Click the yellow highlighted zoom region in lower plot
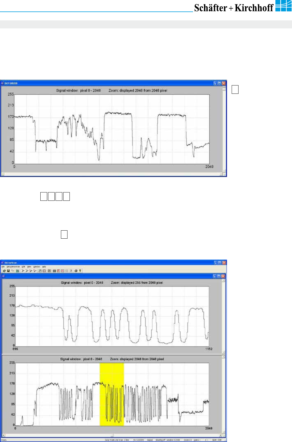The image size is (292, 442). point(112,394)
